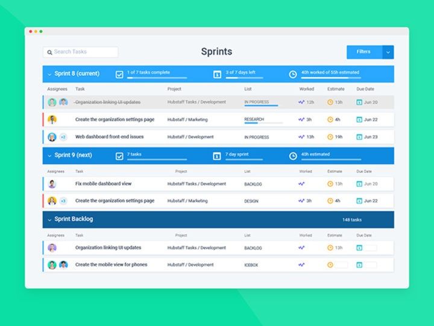Click the Filters button
This screenshot has height=326, width=434.
pos(364,52)
